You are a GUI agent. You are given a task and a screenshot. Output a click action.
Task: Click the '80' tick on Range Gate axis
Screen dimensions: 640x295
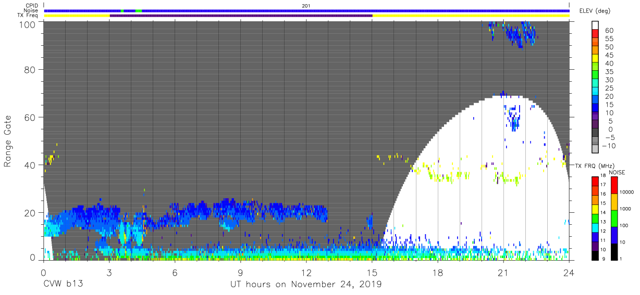tap(31, 70)
